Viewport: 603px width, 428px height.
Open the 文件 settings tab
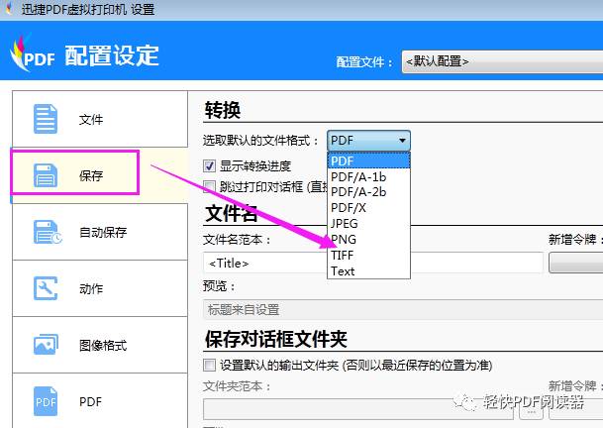pyautogui.click(x=100, y=119)
